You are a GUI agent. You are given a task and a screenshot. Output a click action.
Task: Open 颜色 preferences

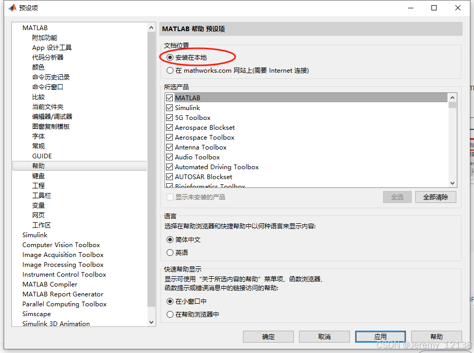pos(38,67)
